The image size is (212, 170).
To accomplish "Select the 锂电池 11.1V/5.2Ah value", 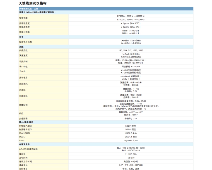I will tap(131, 154).
